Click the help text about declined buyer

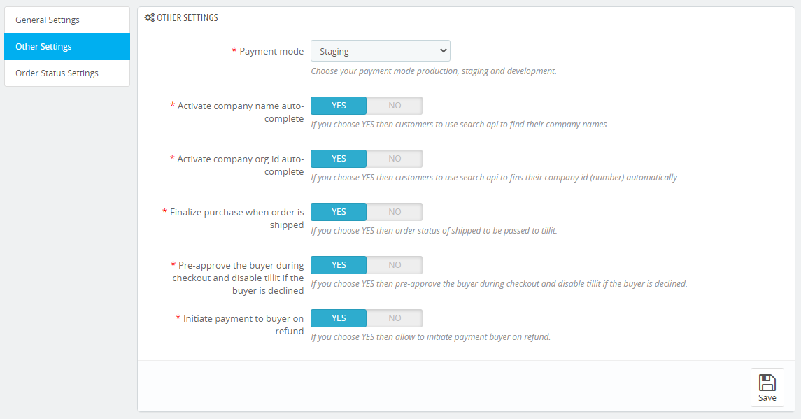[x=499, y=283]
